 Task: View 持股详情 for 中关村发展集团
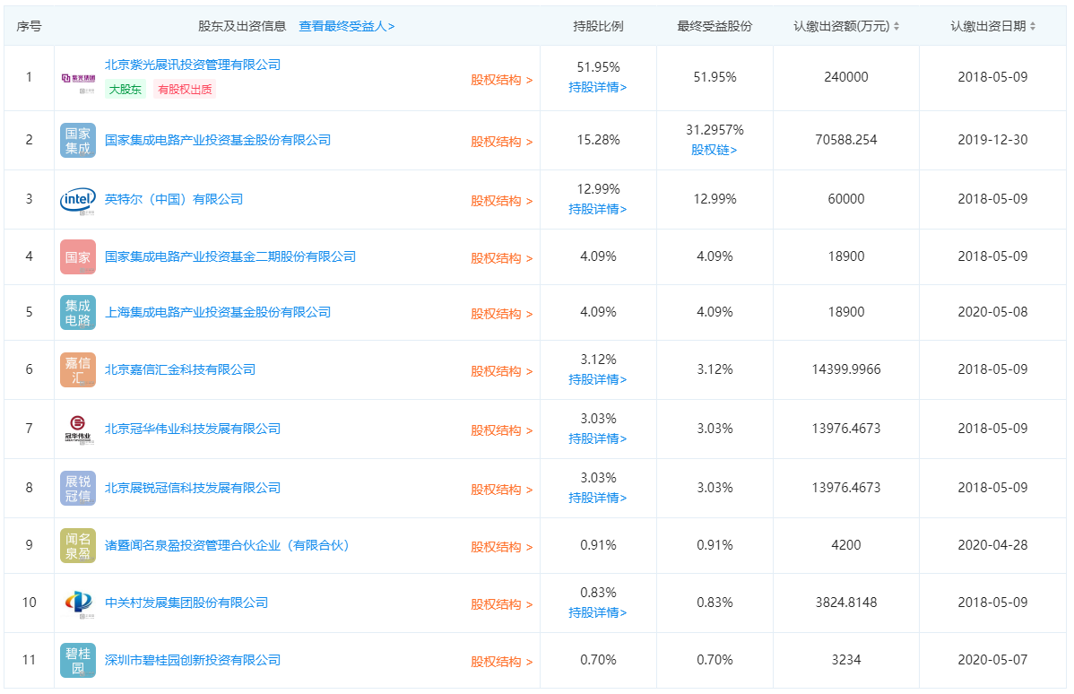(597, 612)
